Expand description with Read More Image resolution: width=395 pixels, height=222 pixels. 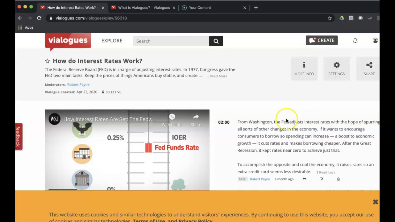tap(217, 76)
